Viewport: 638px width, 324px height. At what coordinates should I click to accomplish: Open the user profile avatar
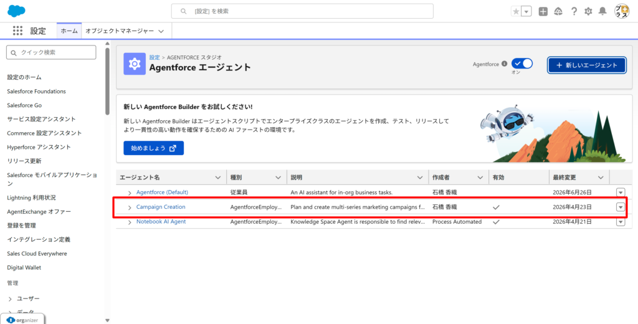point(622,11)
